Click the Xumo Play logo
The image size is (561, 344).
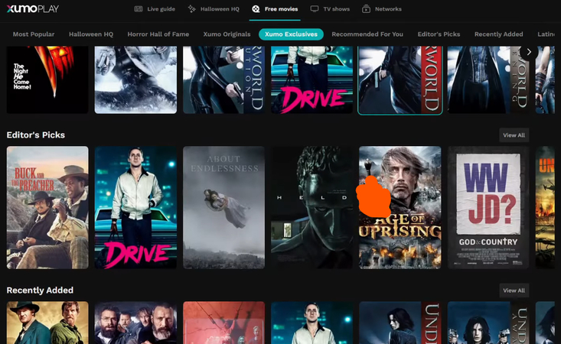pos(33,9)
